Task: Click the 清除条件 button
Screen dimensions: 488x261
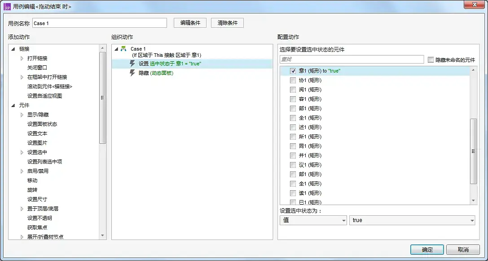Action: tap(227, 23)
